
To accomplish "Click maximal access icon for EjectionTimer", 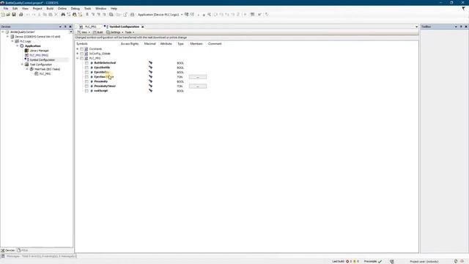I will point(150,76).
